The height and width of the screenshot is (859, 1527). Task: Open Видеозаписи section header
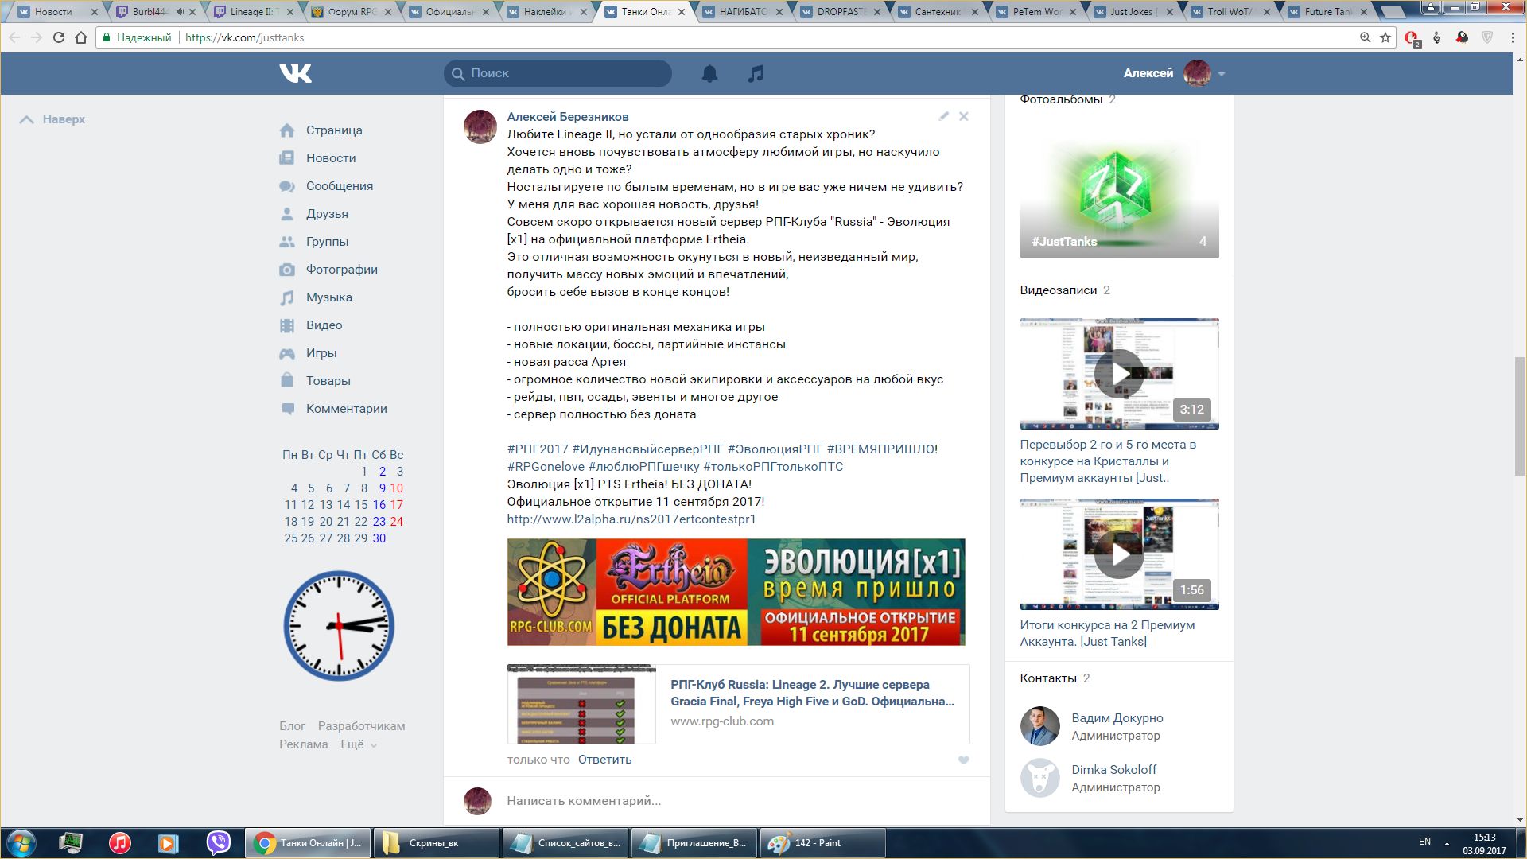[1059, 290]
